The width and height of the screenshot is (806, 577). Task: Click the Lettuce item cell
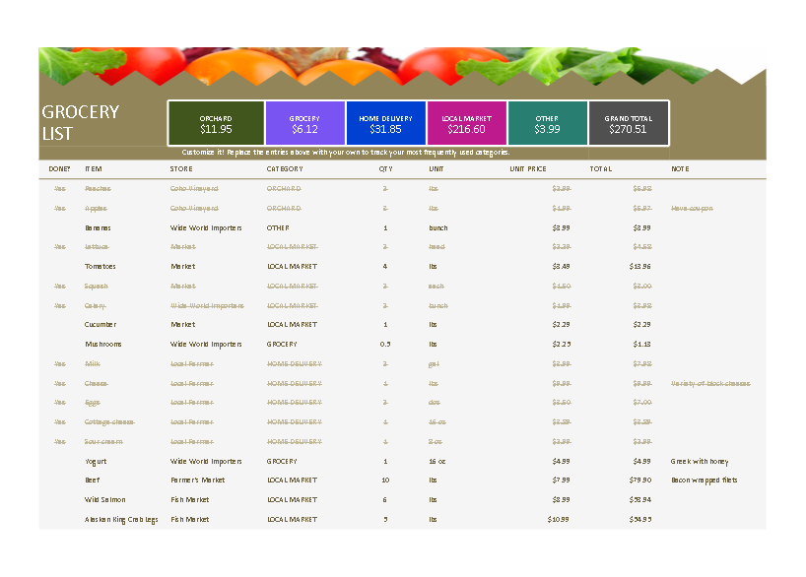click(x=97, y=246)
